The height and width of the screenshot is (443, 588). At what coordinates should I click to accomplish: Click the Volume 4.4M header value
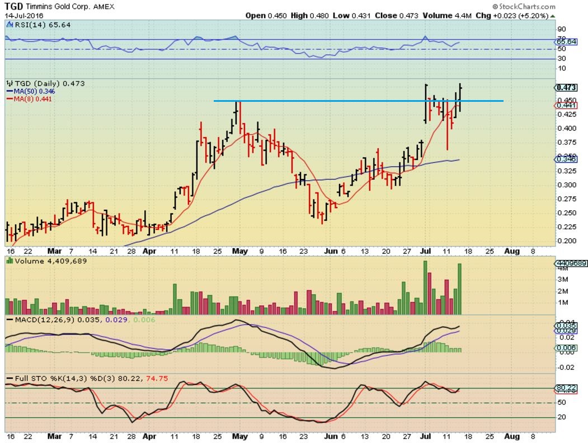[447, 16]
